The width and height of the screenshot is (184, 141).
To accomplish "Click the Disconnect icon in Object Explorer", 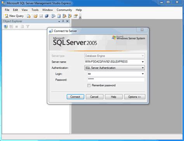I will [x=11, y=27].
